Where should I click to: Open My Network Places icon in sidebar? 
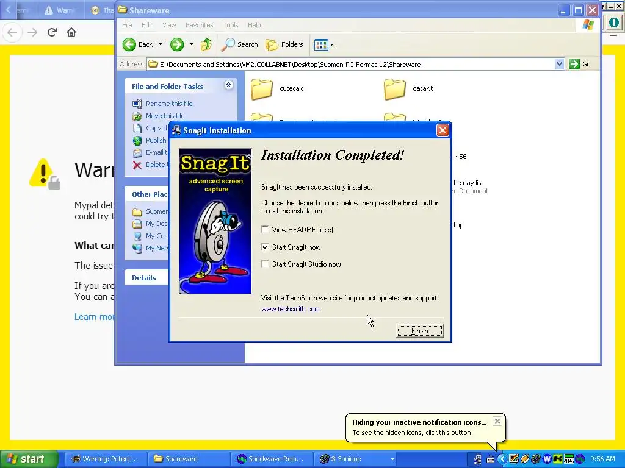point(137,249)
